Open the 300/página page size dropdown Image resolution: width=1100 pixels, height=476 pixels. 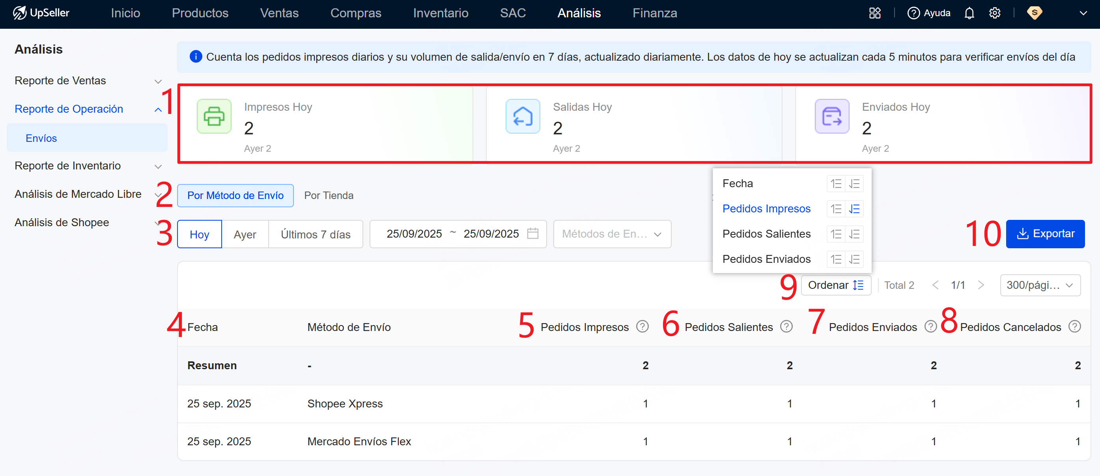coord(1039,285)
